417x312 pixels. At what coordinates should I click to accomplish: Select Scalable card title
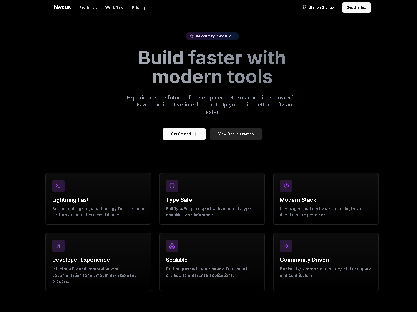click(176, 260)
